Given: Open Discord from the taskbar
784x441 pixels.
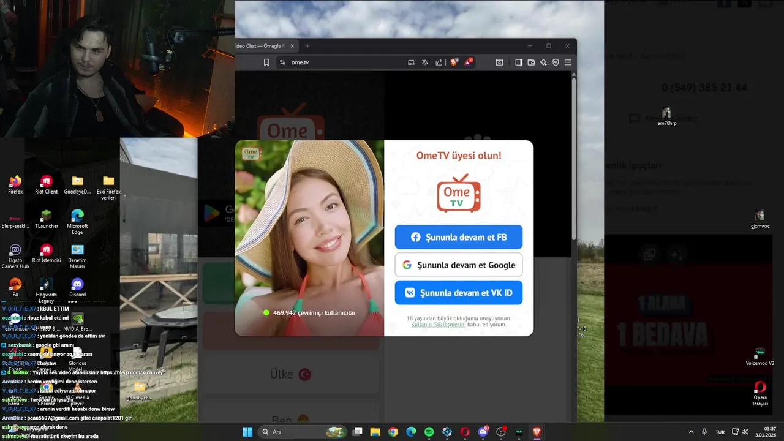Looking at the screenshot, I should [483, 432].
